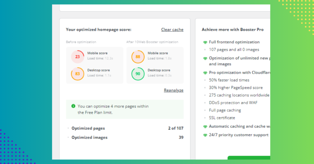The height and width of the screenshot is (164, 314).
Task: Click the 'Load time: 1.1s' text
Action: click(x=99, y=75)
